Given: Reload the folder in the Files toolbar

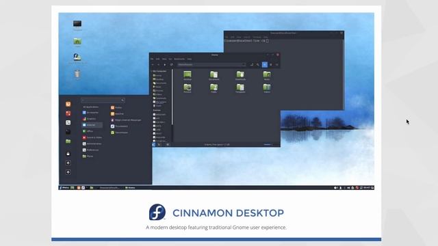Looking at the screenshot, I should point(172,65).
